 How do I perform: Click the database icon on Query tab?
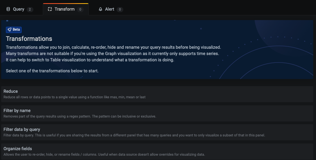click(x=8, y=9)
